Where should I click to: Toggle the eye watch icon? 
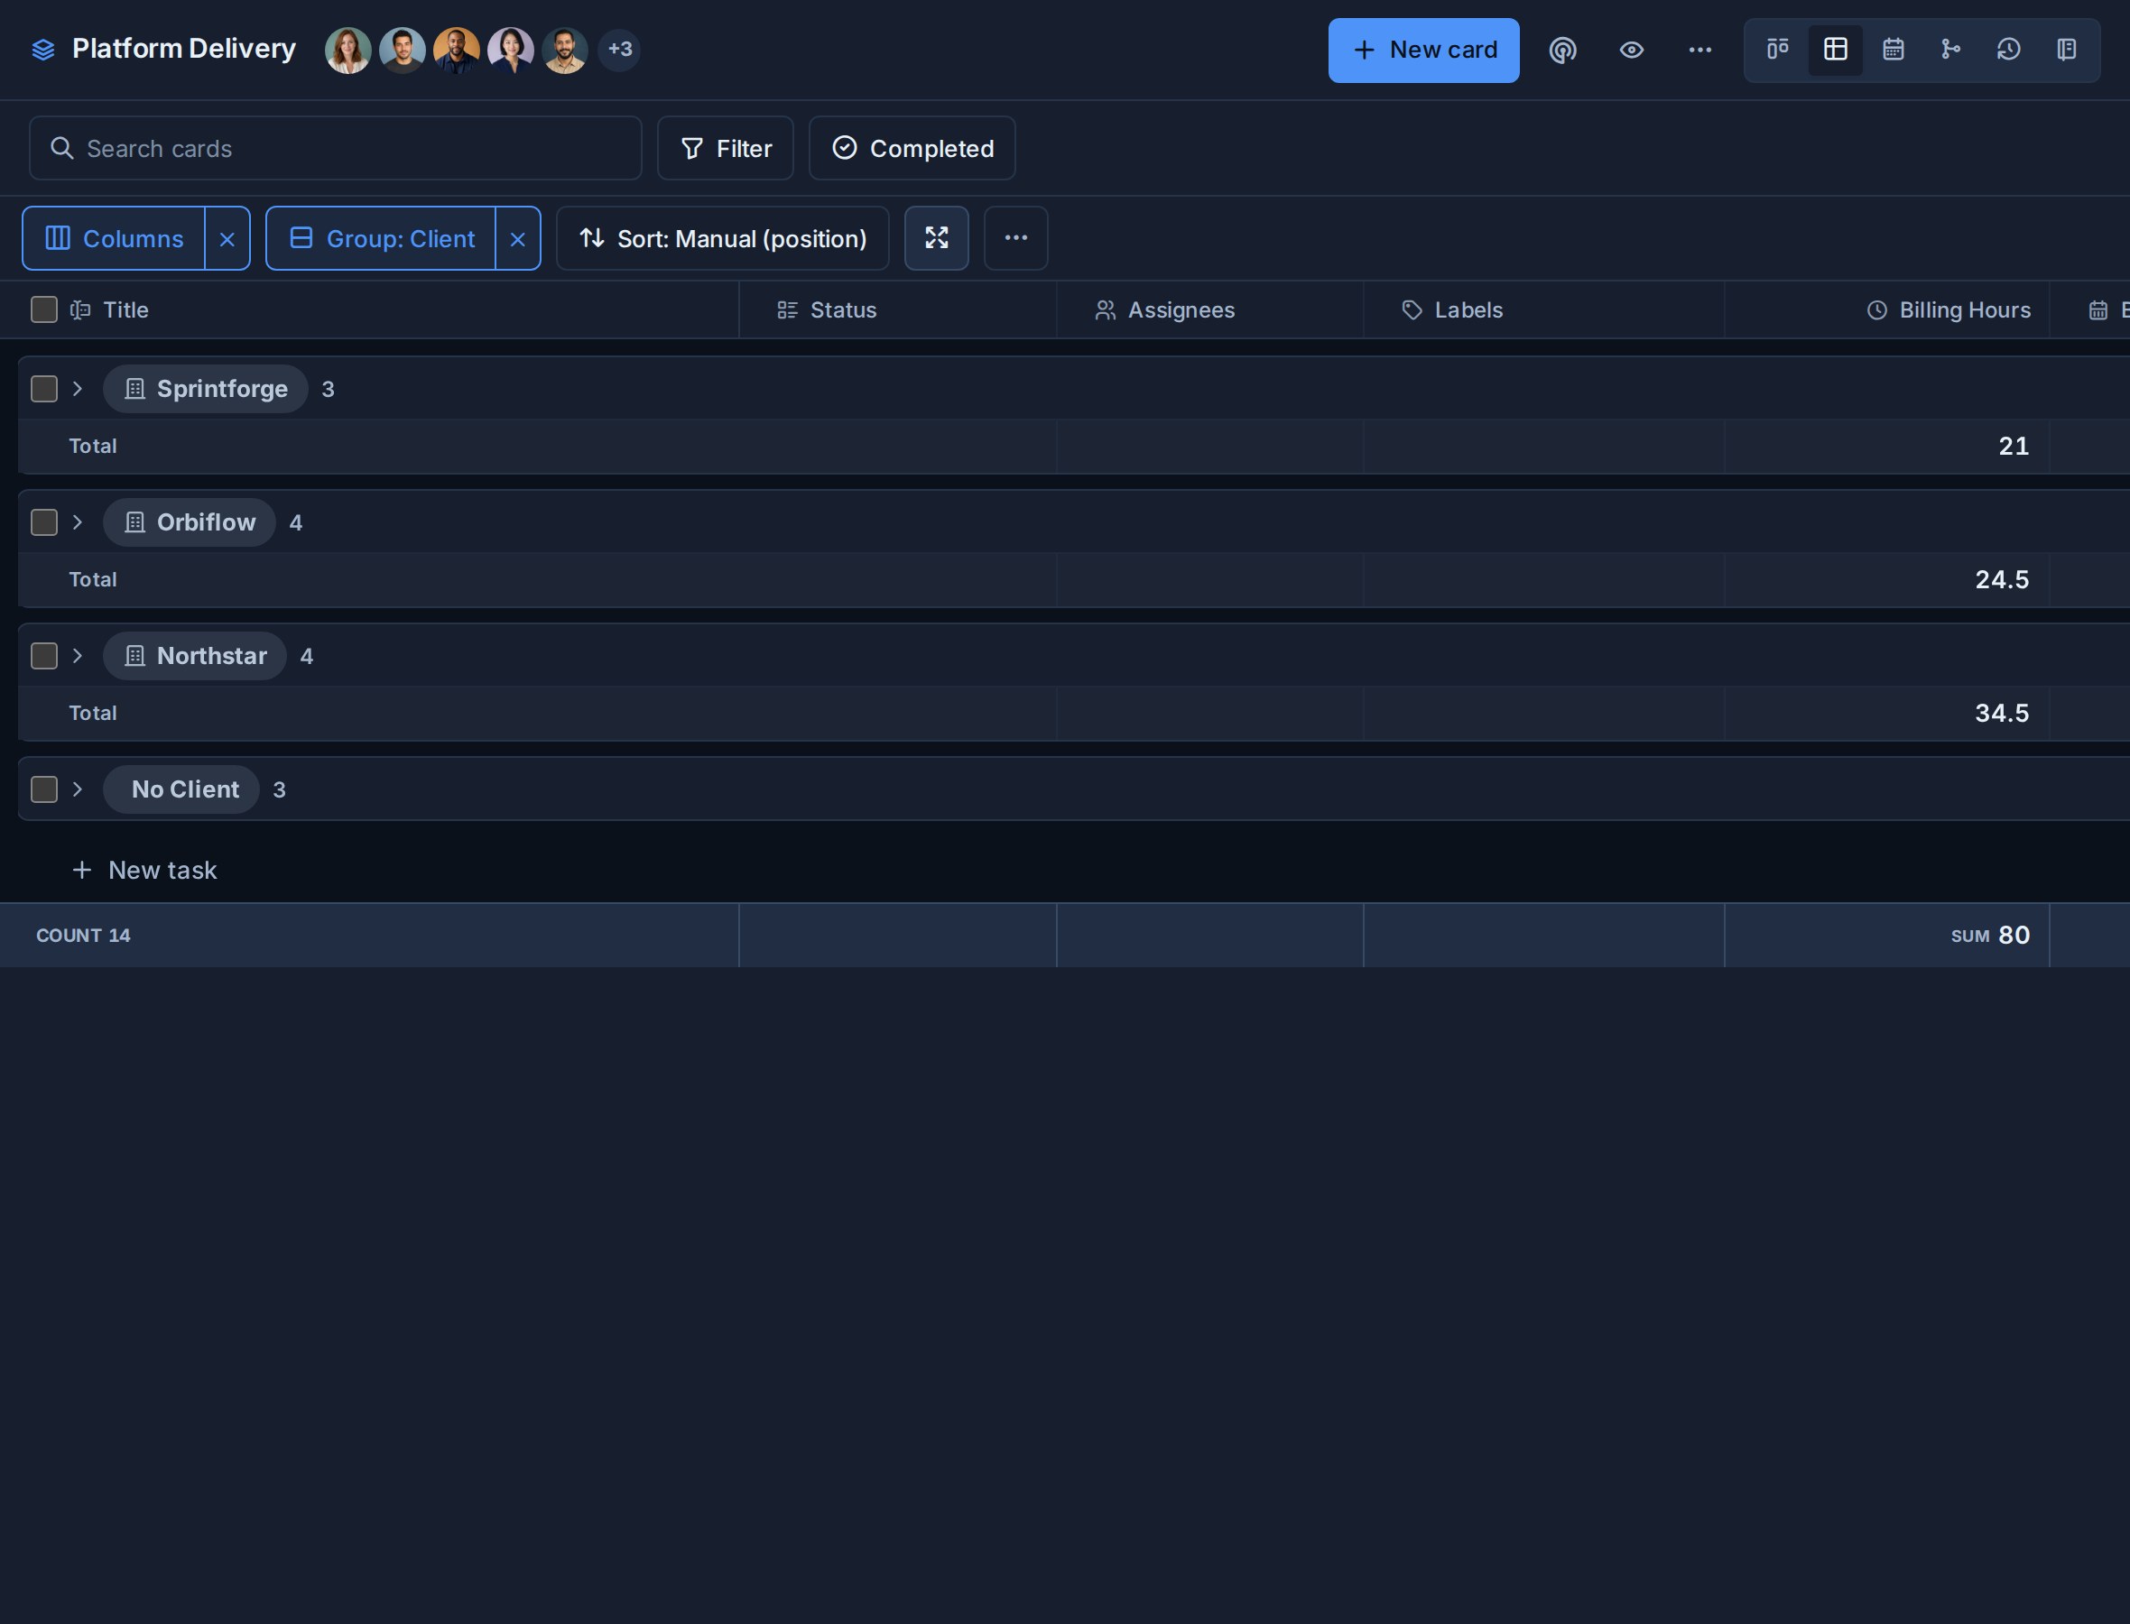click(1631, 50)
